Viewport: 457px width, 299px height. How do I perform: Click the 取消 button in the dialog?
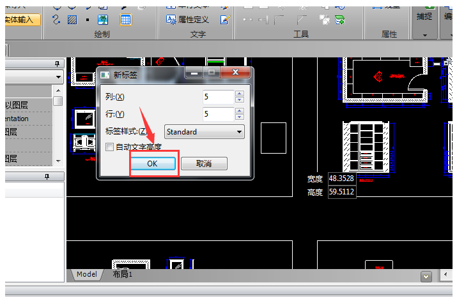point(204,164)
